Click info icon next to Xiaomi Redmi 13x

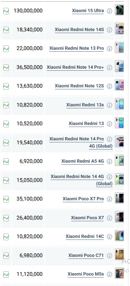110,105
